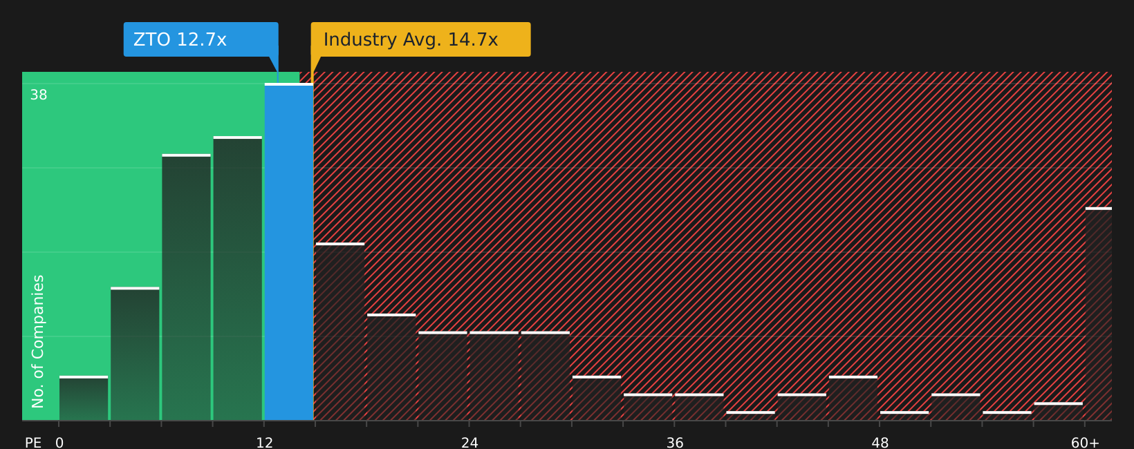Click the Industry Avg. 14.7x yellow label
The width and height of the screenshot is (1134, 449).
420,39
